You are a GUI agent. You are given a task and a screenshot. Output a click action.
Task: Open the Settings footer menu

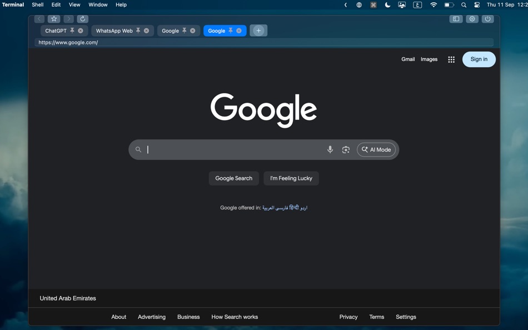pyautogui.click(x=406, y=317)
